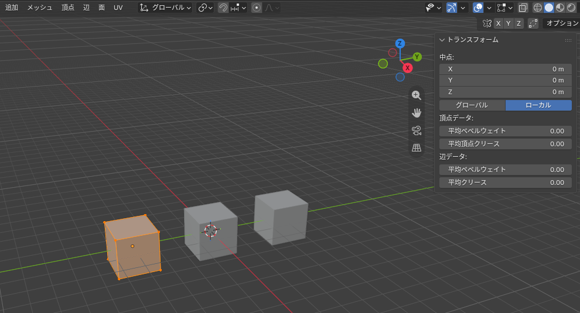Open the gizmo options dropdown arrow
The image size is (580, 313).
(x=463, y=8)
